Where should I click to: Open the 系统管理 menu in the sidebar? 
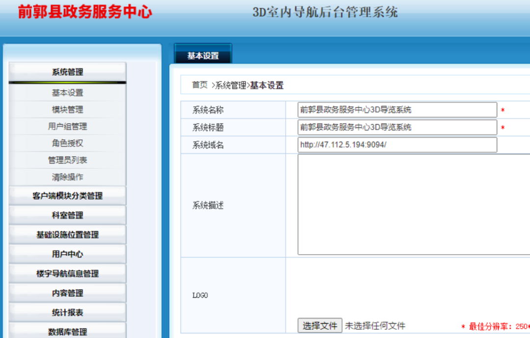coord(67,71)
